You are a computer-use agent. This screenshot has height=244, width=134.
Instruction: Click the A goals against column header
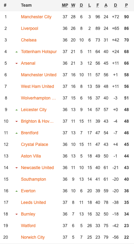point(106,5)
